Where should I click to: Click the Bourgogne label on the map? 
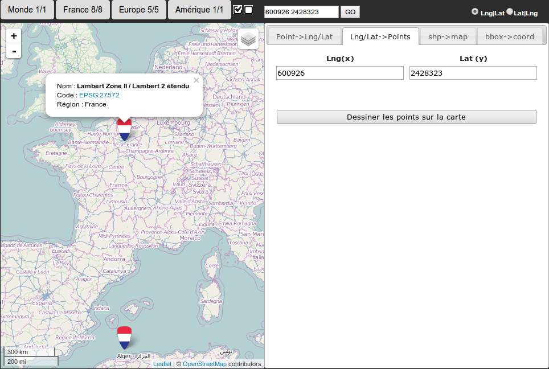click(x=149, y=177)
